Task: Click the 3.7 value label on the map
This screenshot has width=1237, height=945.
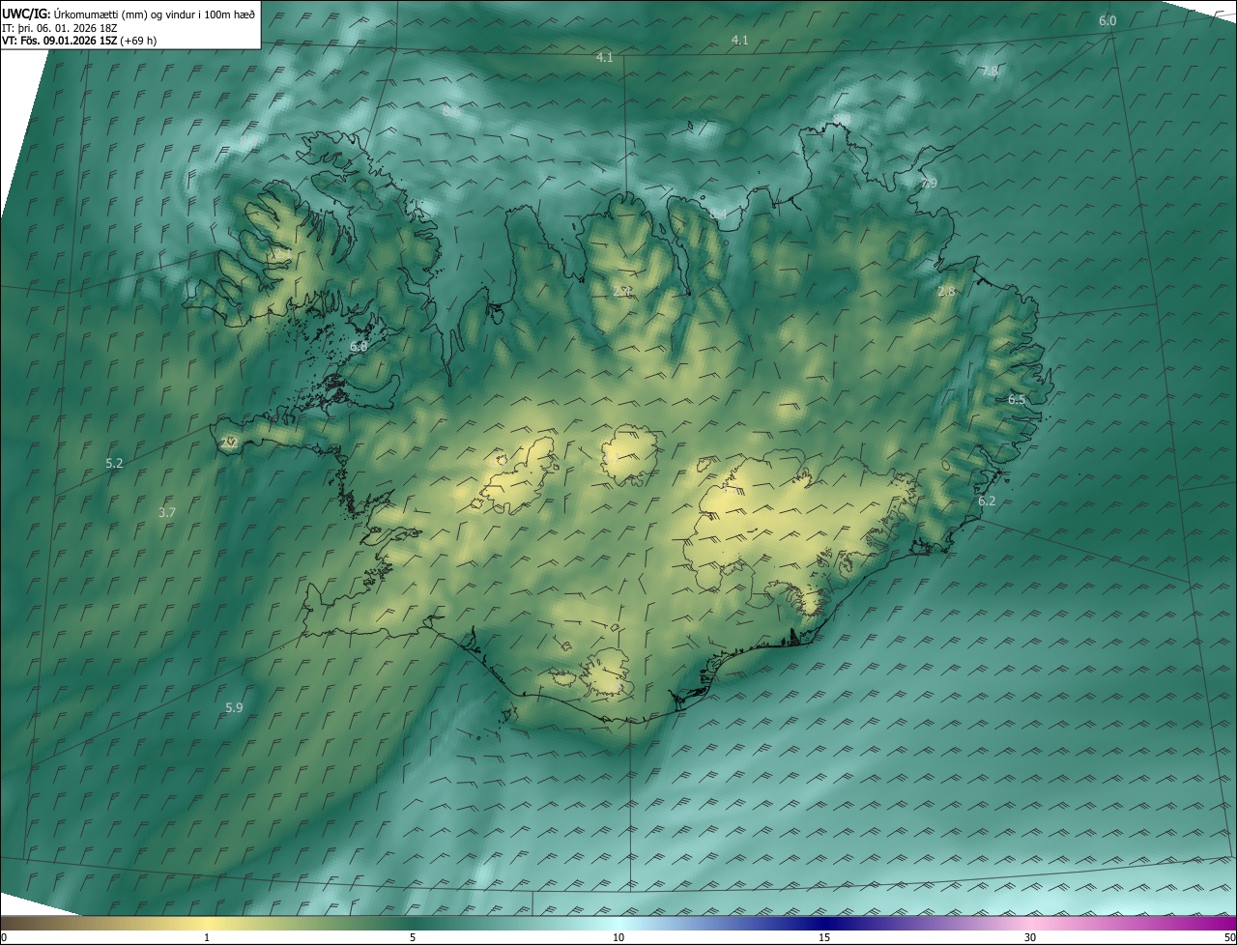Action: 166,512
